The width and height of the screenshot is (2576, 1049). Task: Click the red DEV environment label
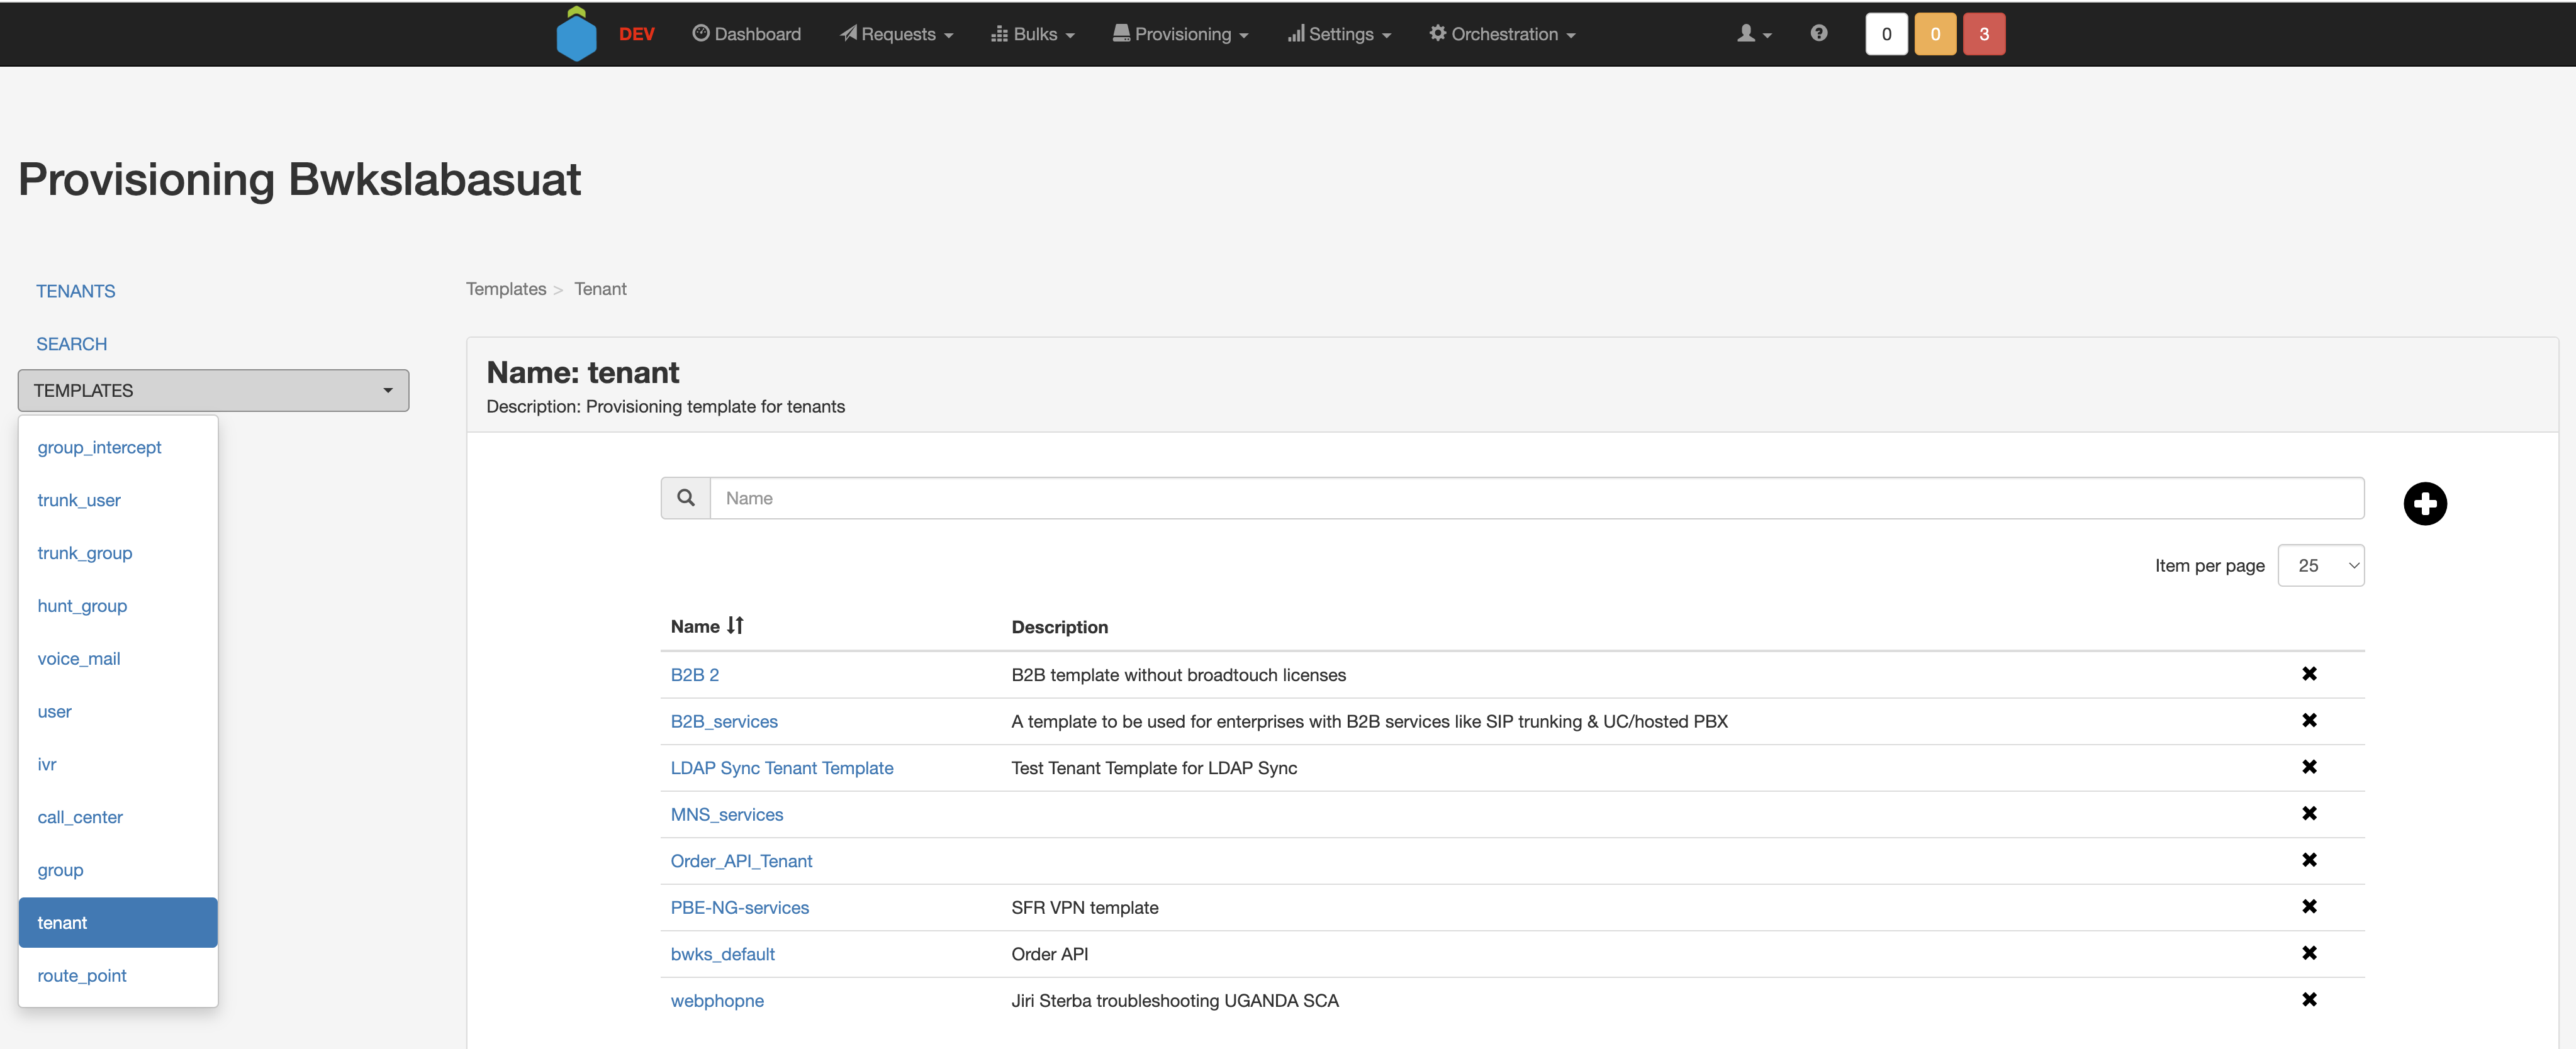pos(636,34)
